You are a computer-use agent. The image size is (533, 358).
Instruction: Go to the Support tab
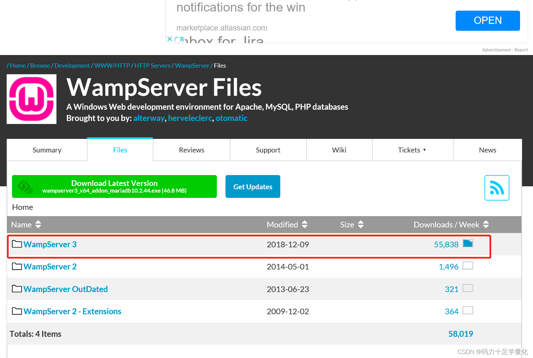pos(268,150)
